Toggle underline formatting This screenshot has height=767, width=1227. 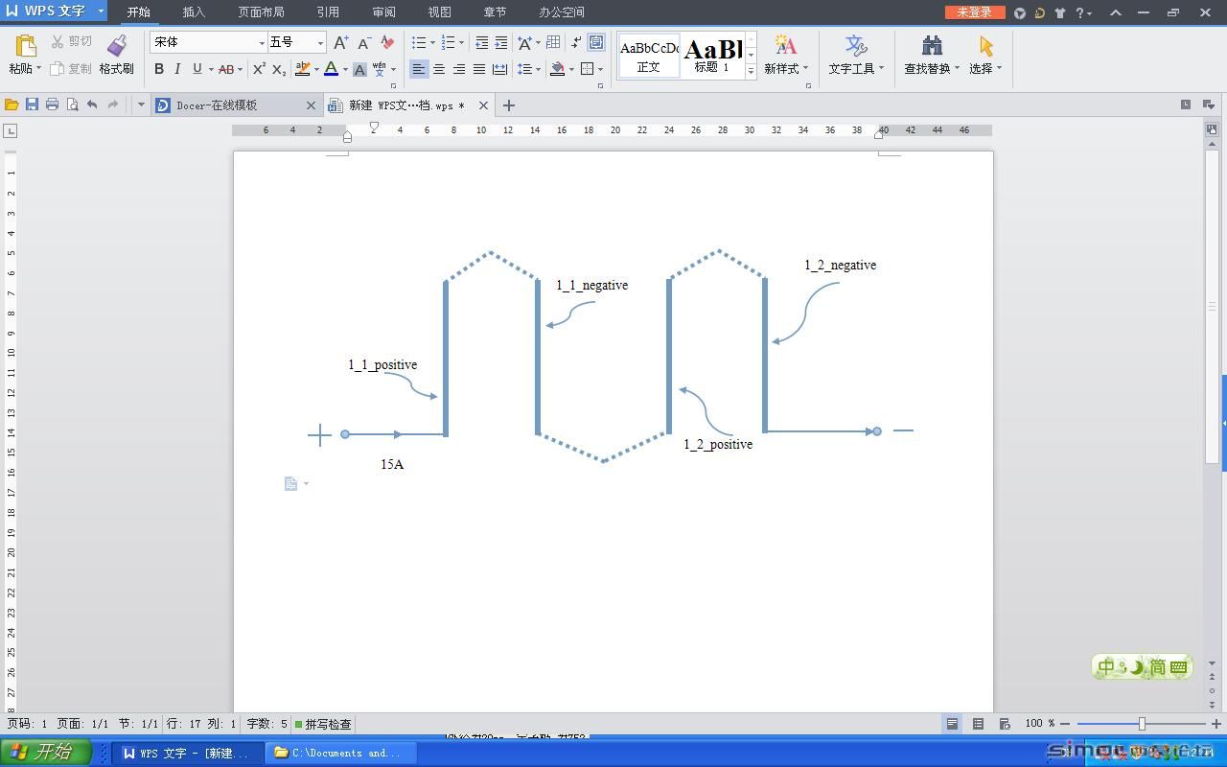pyautogui.click(x=197, y=69)
